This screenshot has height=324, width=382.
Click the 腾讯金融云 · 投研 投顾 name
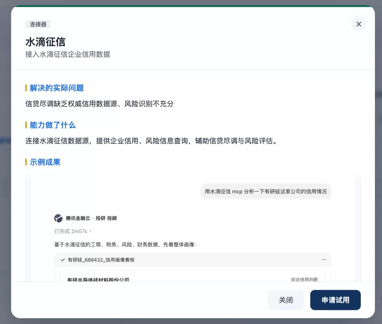tap(91, 218)
